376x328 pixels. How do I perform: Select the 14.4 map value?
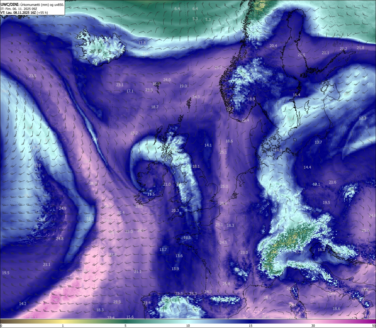click(307, 167)
